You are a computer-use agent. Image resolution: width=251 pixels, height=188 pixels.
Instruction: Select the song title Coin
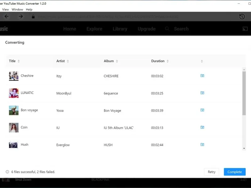click(x=24, y=127)
